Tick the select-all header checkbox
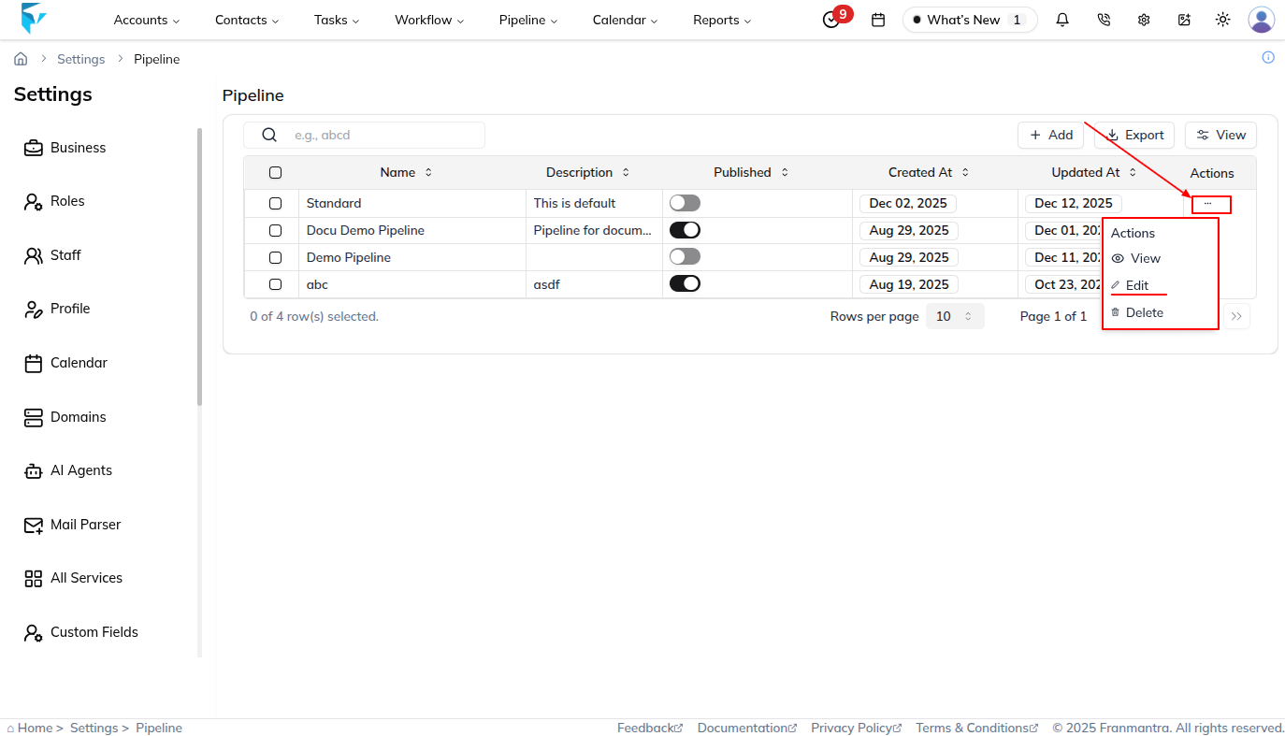Viewport: 1285px width, 736px height. [x=275, y=172]
